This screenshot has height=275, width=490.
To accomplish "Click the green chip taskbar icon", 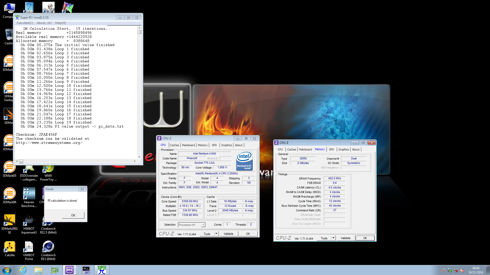I will [x=54, y=270].
